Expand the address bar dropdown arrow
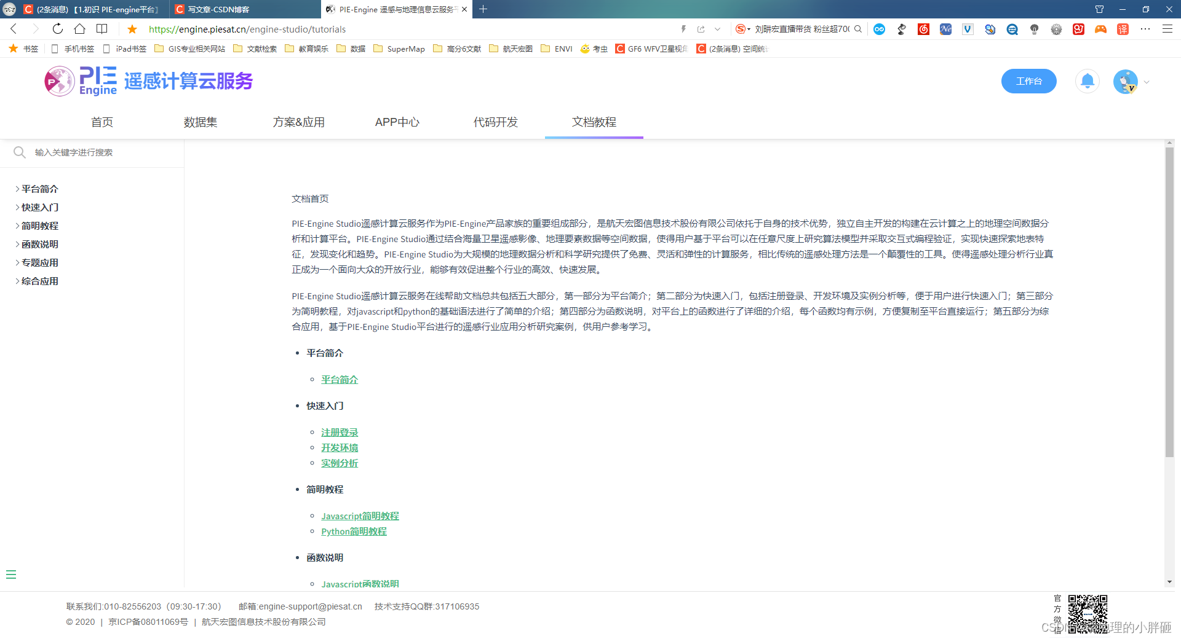The width and height of the screenshot is (1181, 639). [x=717, y=29]
